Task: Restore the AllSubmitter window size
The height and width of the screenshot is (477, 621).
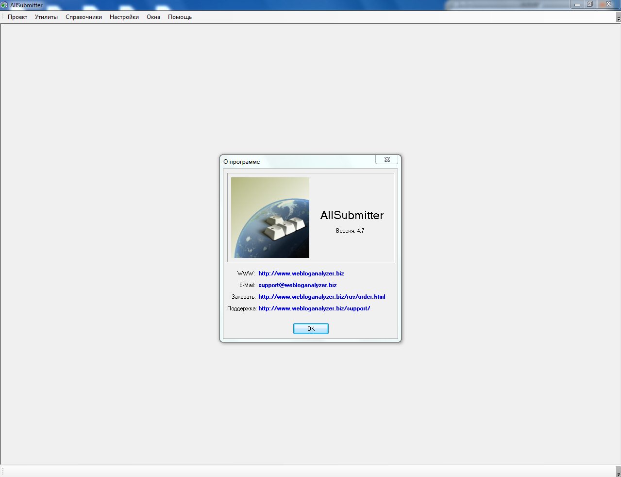Action: (590, 4)
